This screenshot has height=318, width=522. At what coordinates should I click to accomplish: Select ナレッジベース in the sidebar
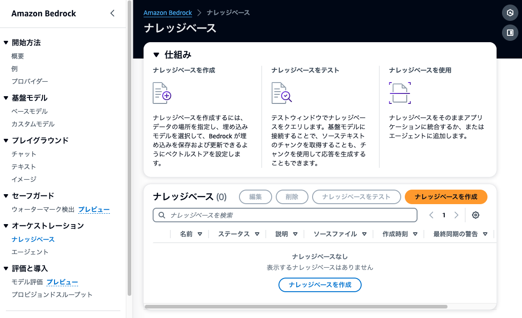[x=33, y=239]
